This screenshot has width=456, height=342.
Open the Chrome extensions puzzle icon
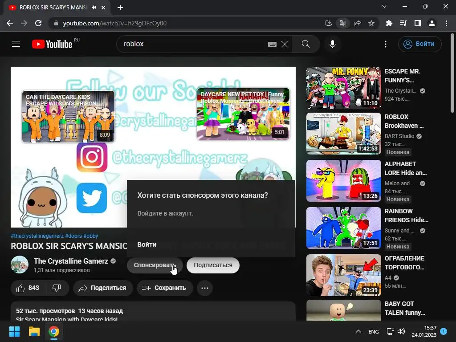(389, 23)
